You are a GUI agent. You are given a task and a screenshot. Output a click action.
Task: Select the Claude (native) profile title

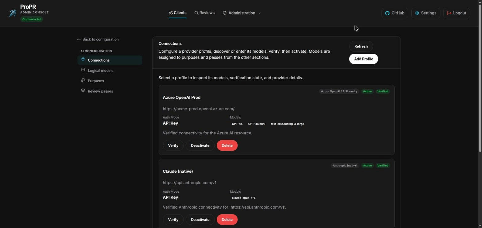pos(178,172)
